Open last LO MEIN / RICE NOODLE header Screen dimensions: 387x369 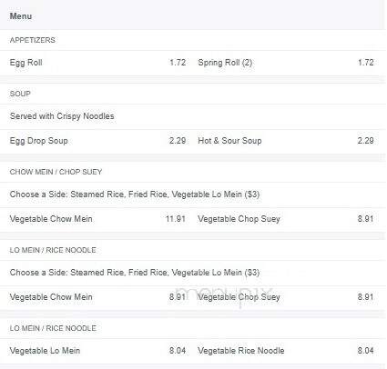[53, 328]
